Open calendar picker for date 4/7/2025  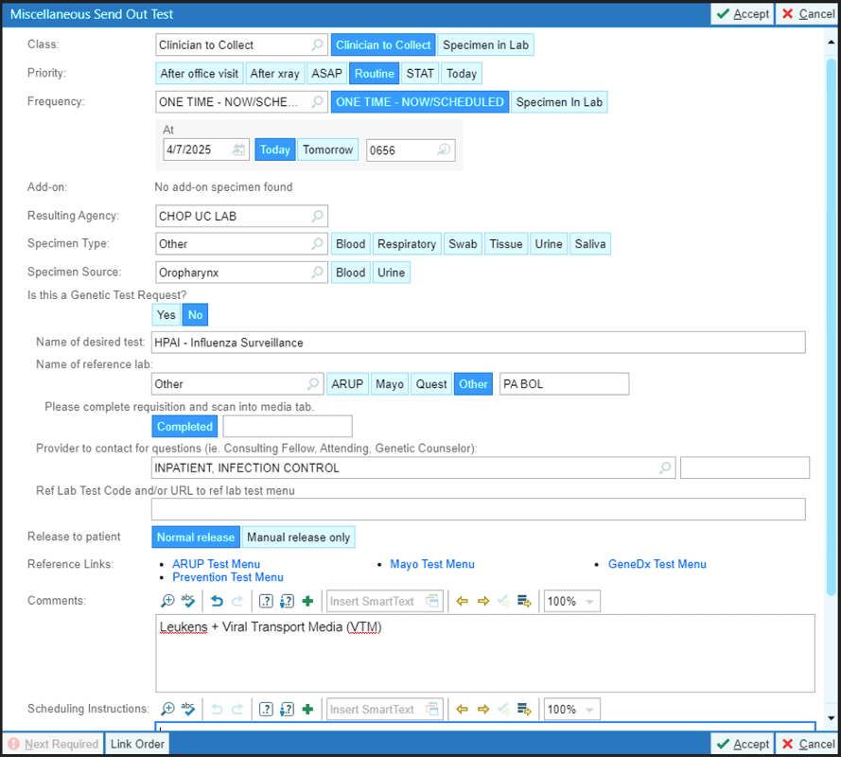click(x=238, y=150)
